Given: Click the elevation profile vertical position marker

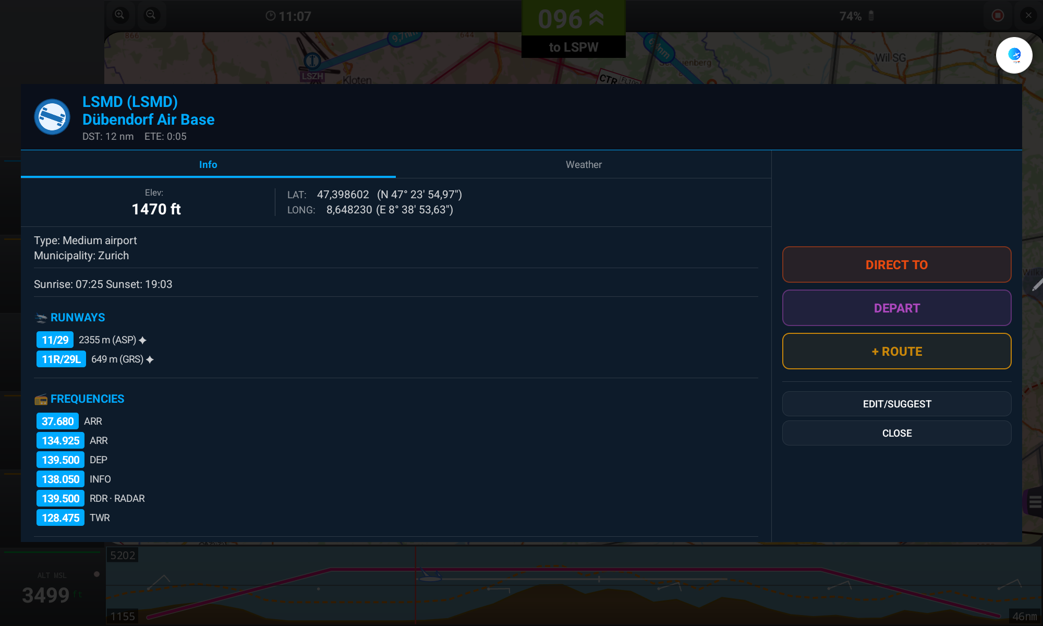Looking at the screenshot, I should point(416,584).
